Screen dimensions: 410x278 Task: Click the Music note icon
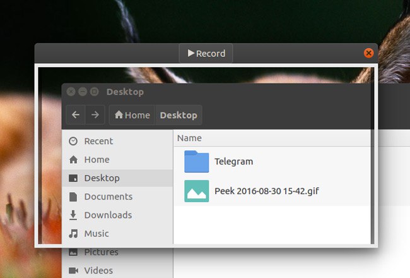(x=73, y=234)
